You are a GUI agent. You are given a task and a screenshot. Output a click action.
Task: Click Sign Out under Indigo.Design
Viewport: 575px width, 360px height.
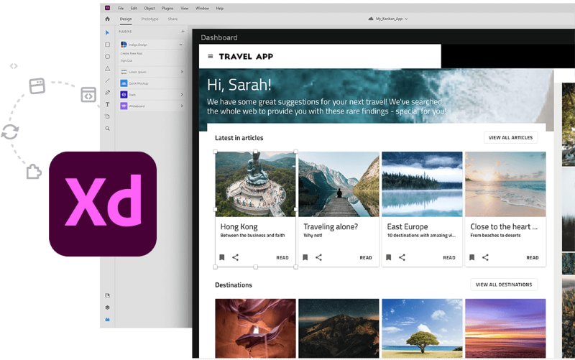(126, 60)
